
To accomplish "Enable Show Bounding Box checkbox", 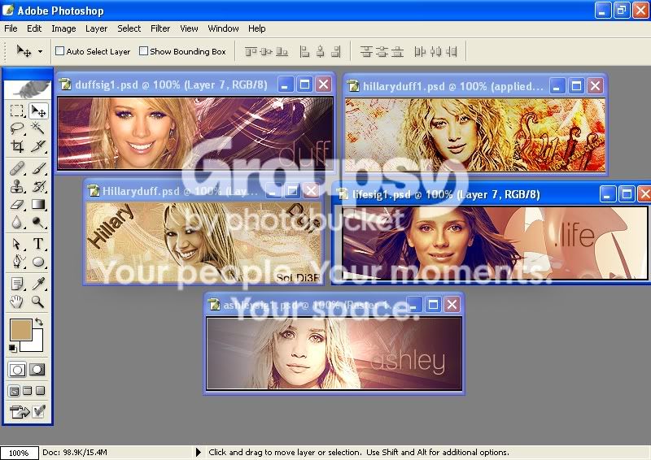I will point(143,51).
